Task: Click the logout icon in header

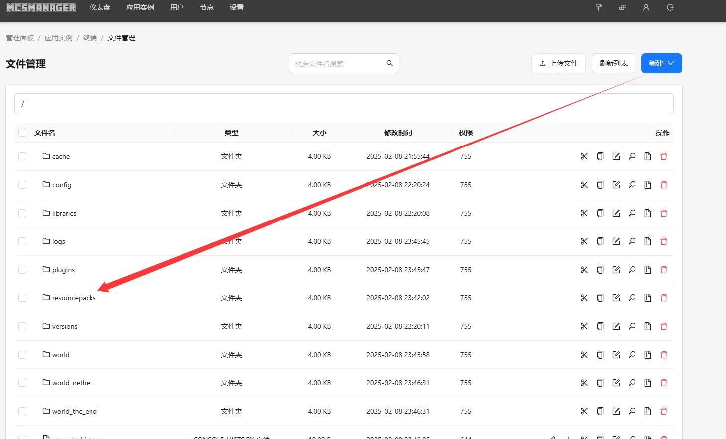Action: 670,7
